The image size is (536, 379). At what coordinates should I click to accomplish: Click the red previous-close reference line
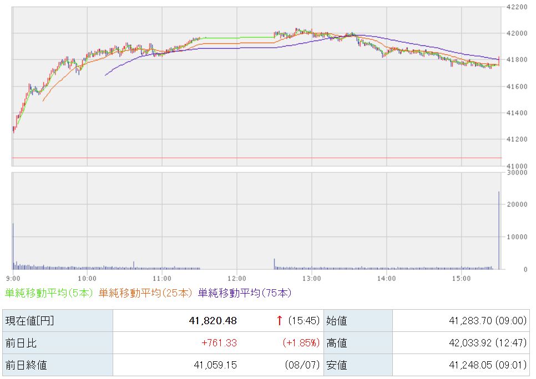(x=257, y=158)
